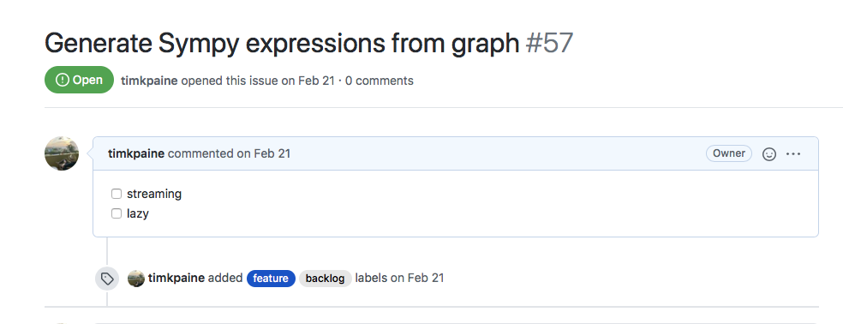Open timkpaine link in issue header
Image resolution: width=843 pixels, height=324 pixels.
point(149,81)
